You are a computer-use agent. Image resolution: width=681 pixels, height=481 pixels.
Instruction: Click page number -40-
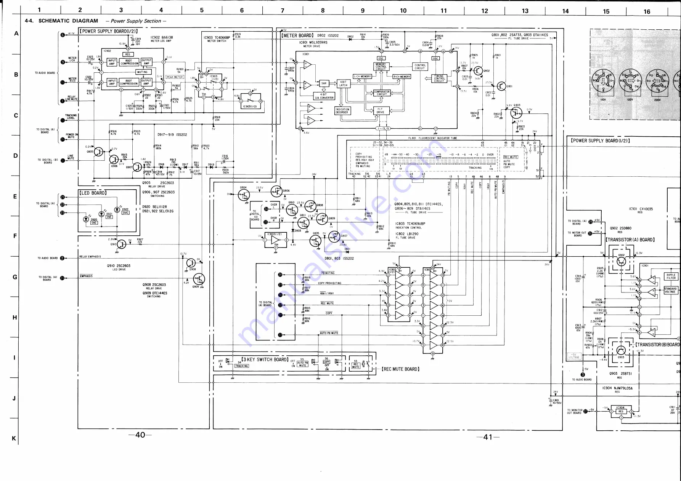pyautogui.click(x=140, y=435)
